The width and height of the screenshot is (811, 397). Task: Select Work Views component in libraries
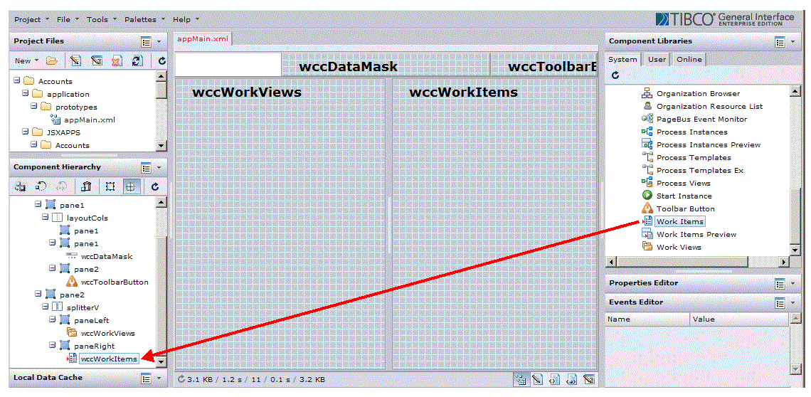click(679, 247)
